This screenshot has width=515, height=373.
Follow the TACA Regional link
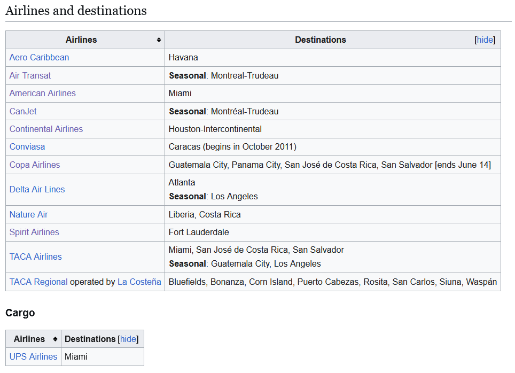(x=38, y=282)
